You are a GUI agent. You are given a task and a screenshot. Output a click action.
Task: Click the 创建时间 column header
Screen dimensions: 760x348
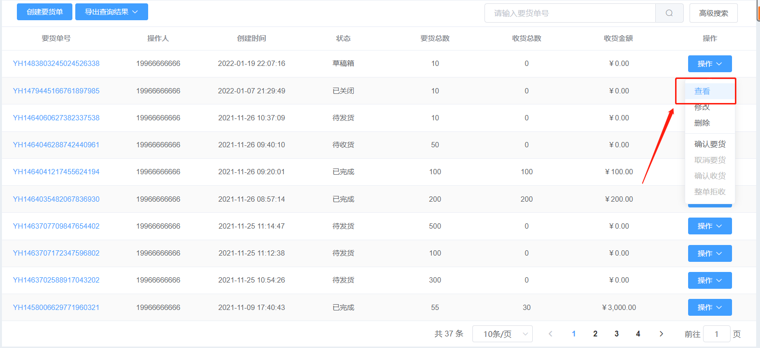click(x=251, y=39)
